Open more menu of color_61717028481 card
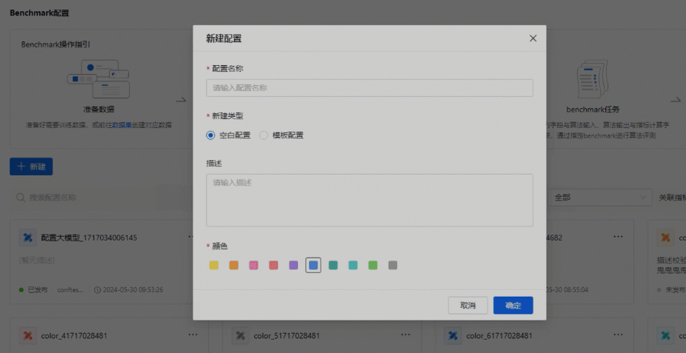 (x=618, y=334)
